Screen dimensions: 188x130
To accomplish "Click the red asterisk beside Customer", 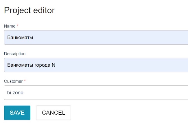I will [25, 81].
